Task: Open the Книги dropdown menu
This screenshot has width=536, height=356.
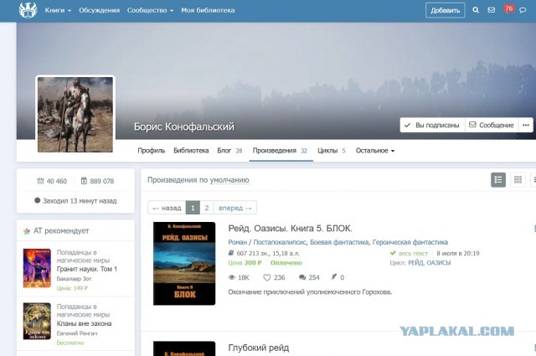Action: 58,10
